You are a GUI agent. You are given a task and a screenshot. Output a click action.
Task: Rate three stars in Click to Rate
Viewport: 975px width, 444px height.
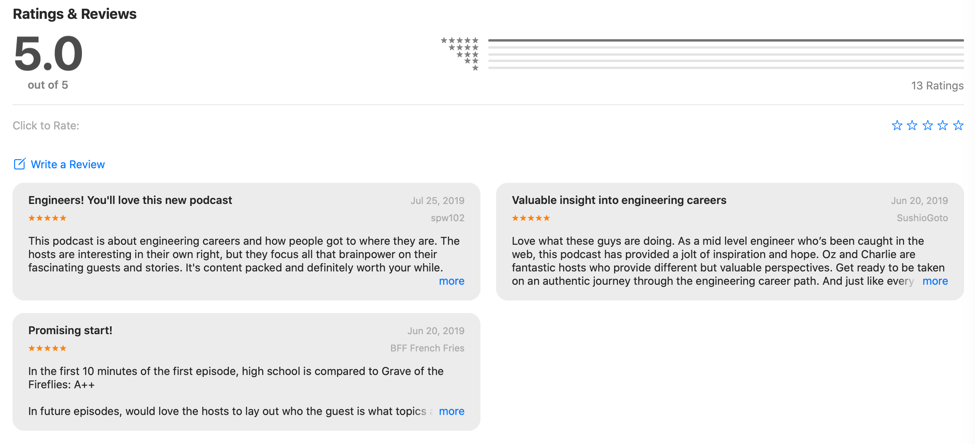point(928,126)
